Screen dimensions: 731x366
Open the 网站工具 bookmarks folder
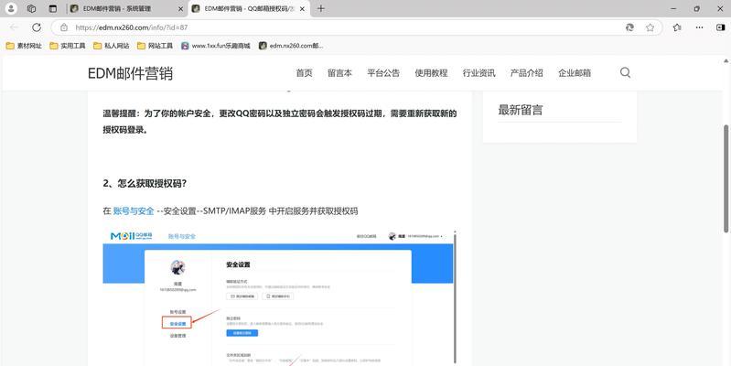[155, 46]
